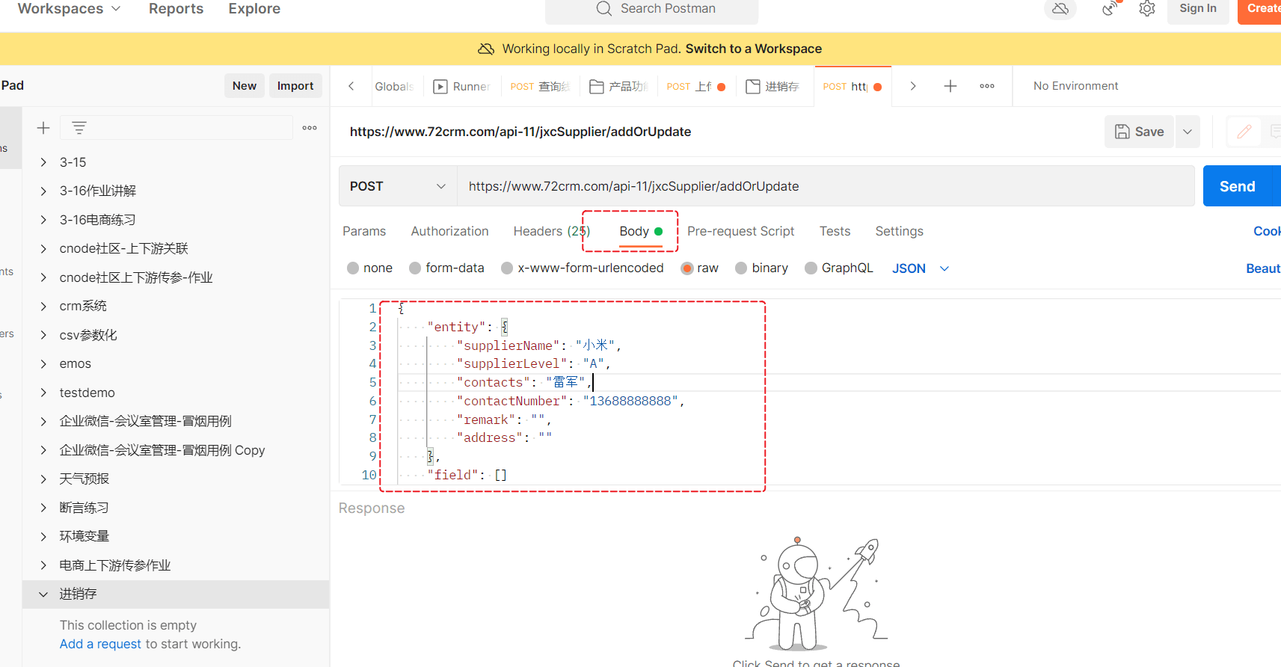Click the New button
Screen dimensions: 1281x667
coord(245,86)
